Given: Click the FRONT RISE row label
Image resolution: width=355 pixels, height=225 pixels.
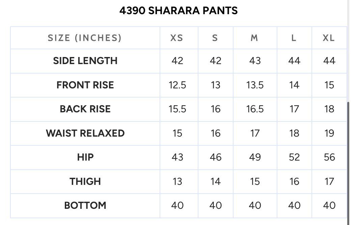Looking at the screenshot, I should pos(85,85).
